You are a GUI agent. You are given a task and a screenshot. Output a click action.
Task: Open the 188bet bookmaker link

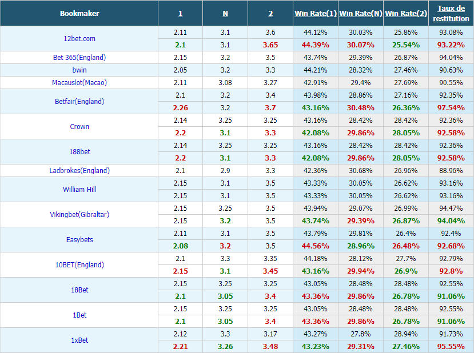(x=79, y=151)
